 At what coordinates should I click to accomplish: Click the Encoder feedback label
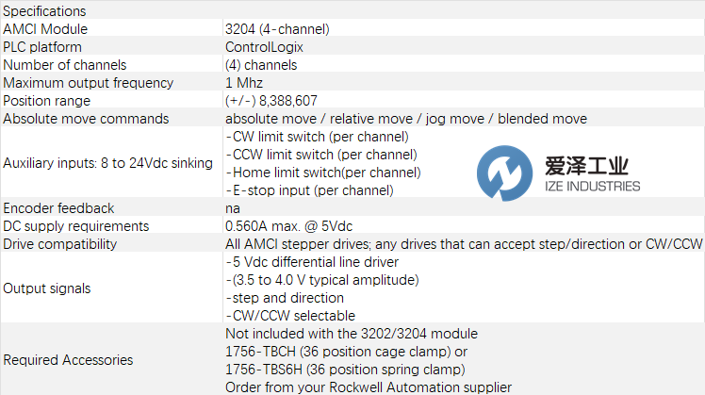pyautogui.click(x=58, y=208)
